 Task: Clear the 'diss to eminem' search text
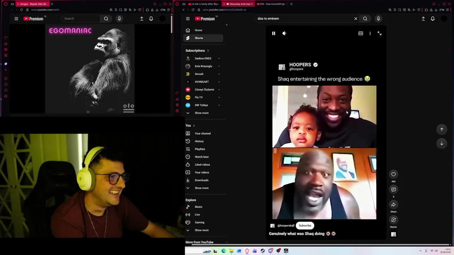pos(356,18)
